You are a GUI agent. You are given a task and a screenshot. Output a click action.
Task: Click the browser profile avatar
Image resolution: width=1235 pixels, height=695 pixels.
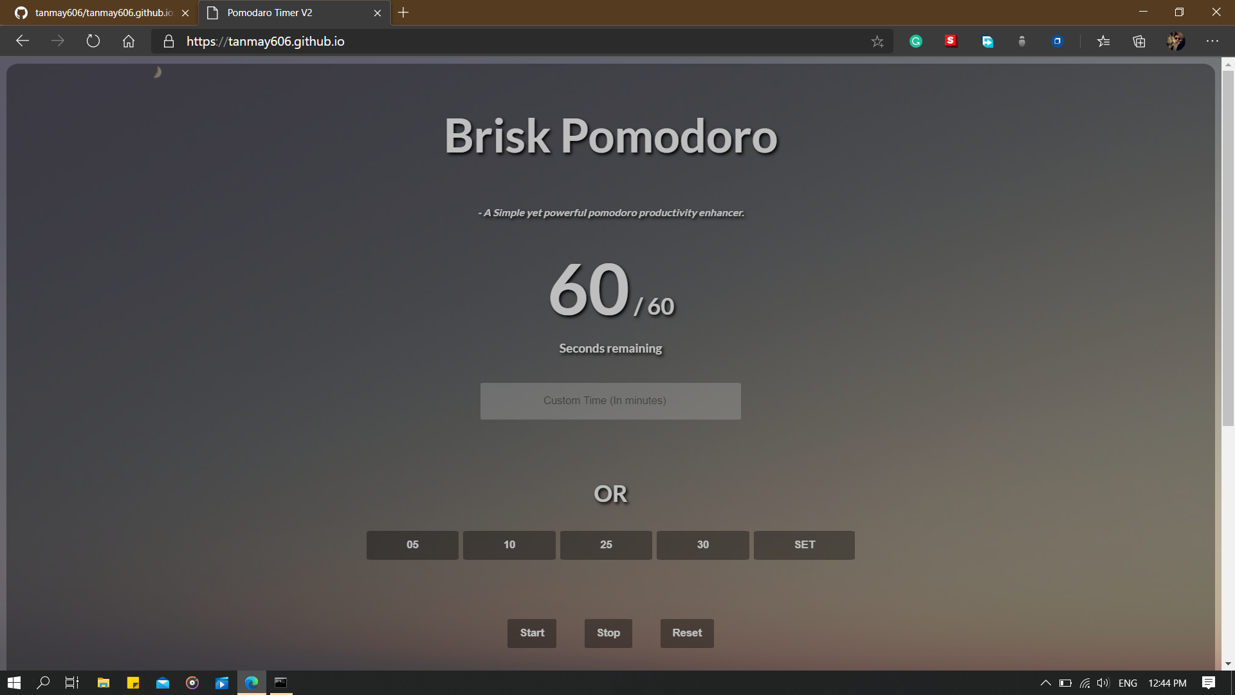(x=1176, y=41)
